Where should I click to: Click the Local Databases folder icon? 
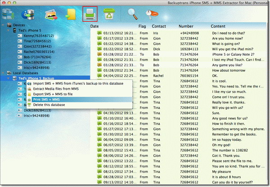pos(9,73)
